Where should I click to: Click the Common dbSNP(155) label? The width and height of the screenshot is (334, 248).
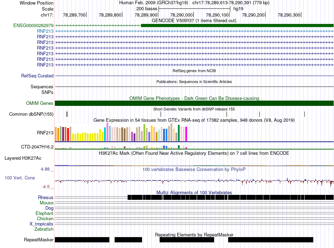(x=31, y=114)
